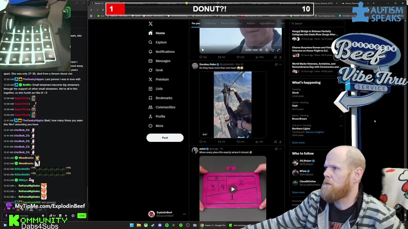Show more trends under What's happening
This screenshot has height=229, width=408.
[298, 142]
